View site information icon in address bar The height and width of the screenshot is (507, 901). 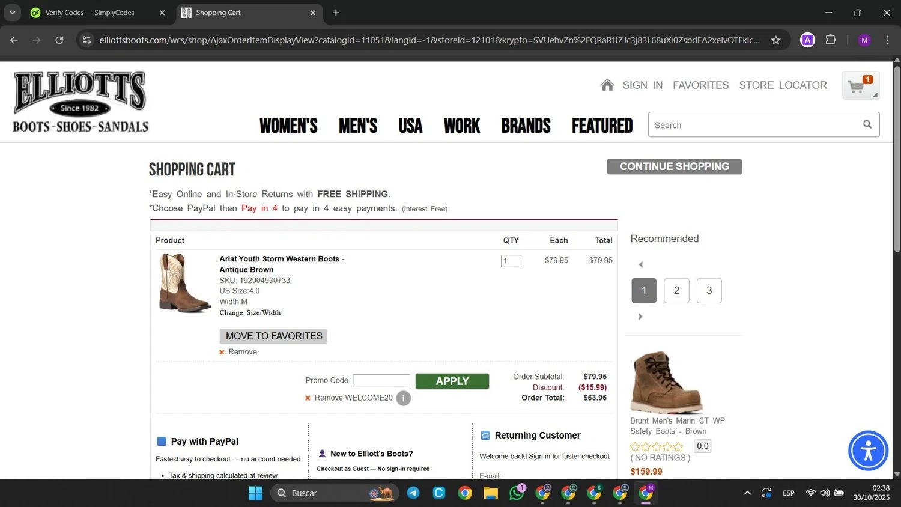pos(86,40)
